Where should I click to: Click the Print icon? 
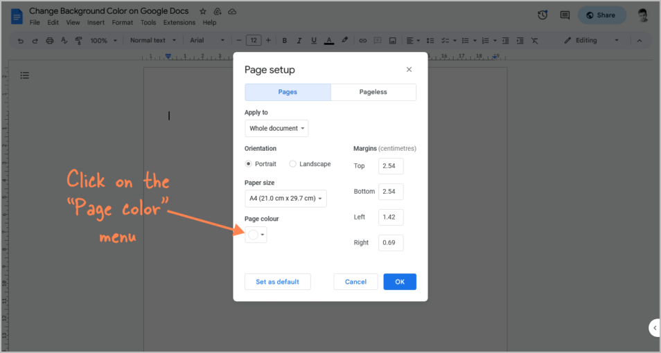[x=50, y=40]
